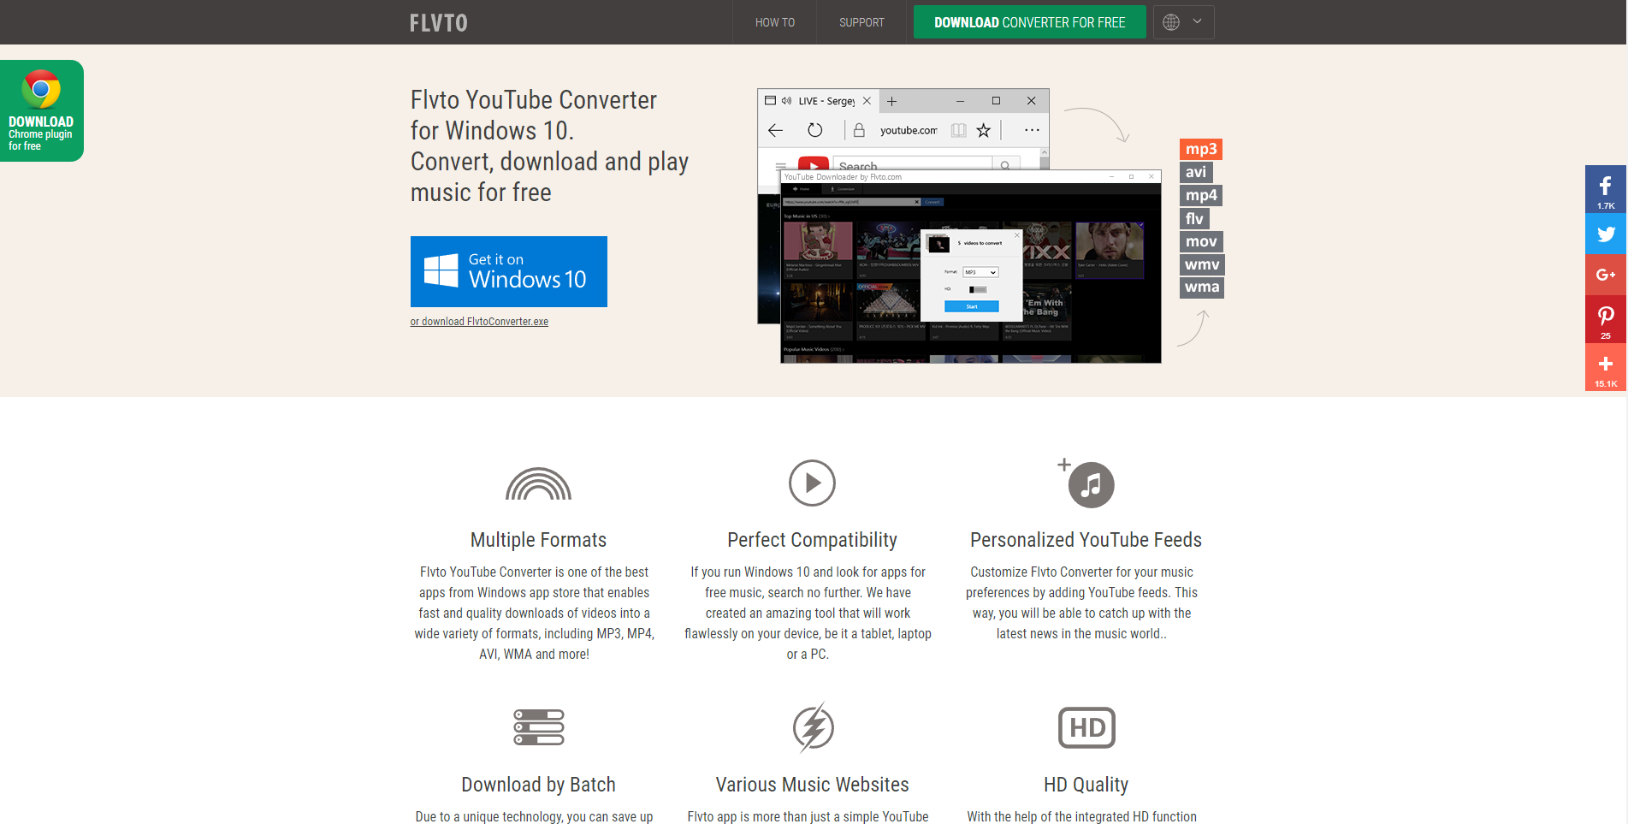This screenshot has height=824, width=1628.
Task: Click the Various Music Websites lightning icon
Action: [813, 727]
